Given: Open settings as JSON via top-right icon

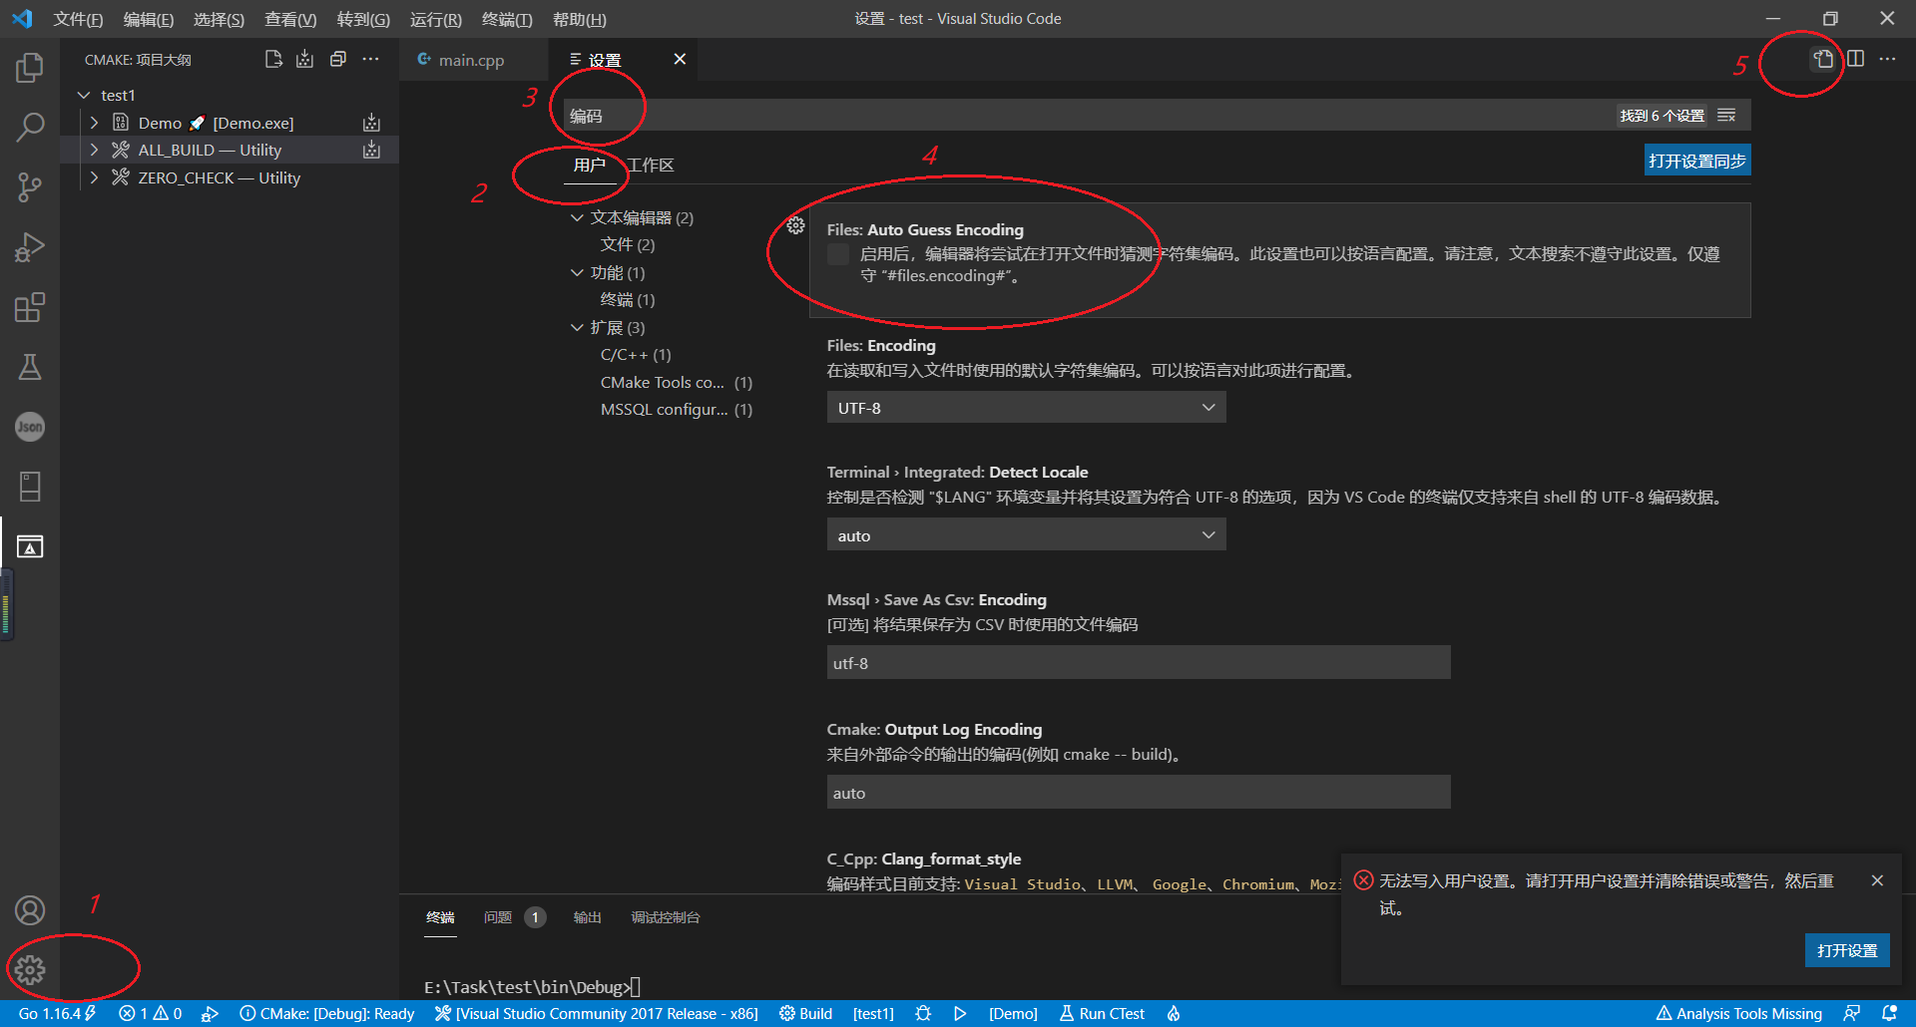Looking at the screenshot, I should pos(1822,59).
